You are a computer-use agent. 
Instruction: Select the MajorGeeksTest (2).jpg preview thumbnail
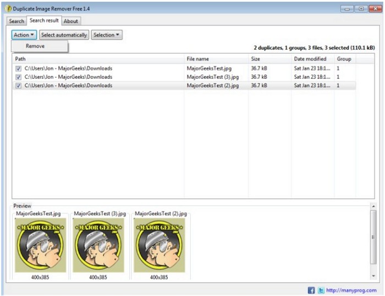tap(159, 245)
